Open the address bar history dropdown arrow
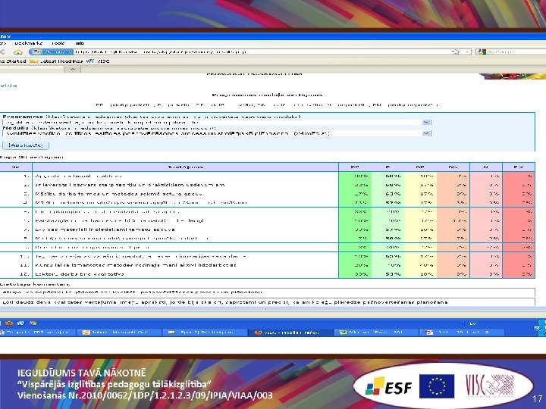 point(467,52)
